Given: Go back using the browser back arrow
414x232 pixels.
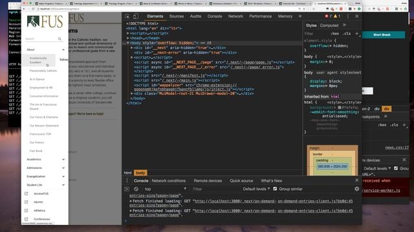Looking at the screenshot, I should (24, 8).
